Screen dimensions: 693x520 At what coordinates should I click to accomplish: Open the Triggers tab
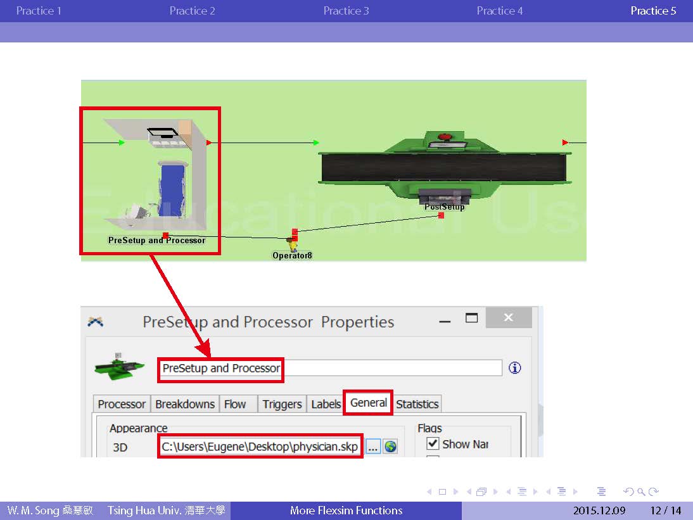[x=282, y=404]
